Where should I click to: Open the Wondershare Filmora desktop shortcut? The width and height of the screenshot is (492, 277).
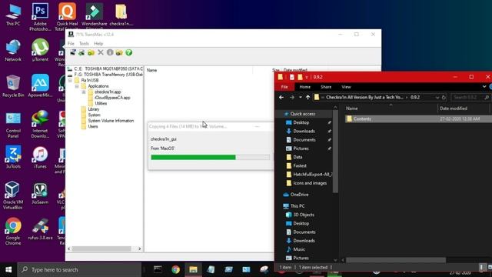click(94, 17)
